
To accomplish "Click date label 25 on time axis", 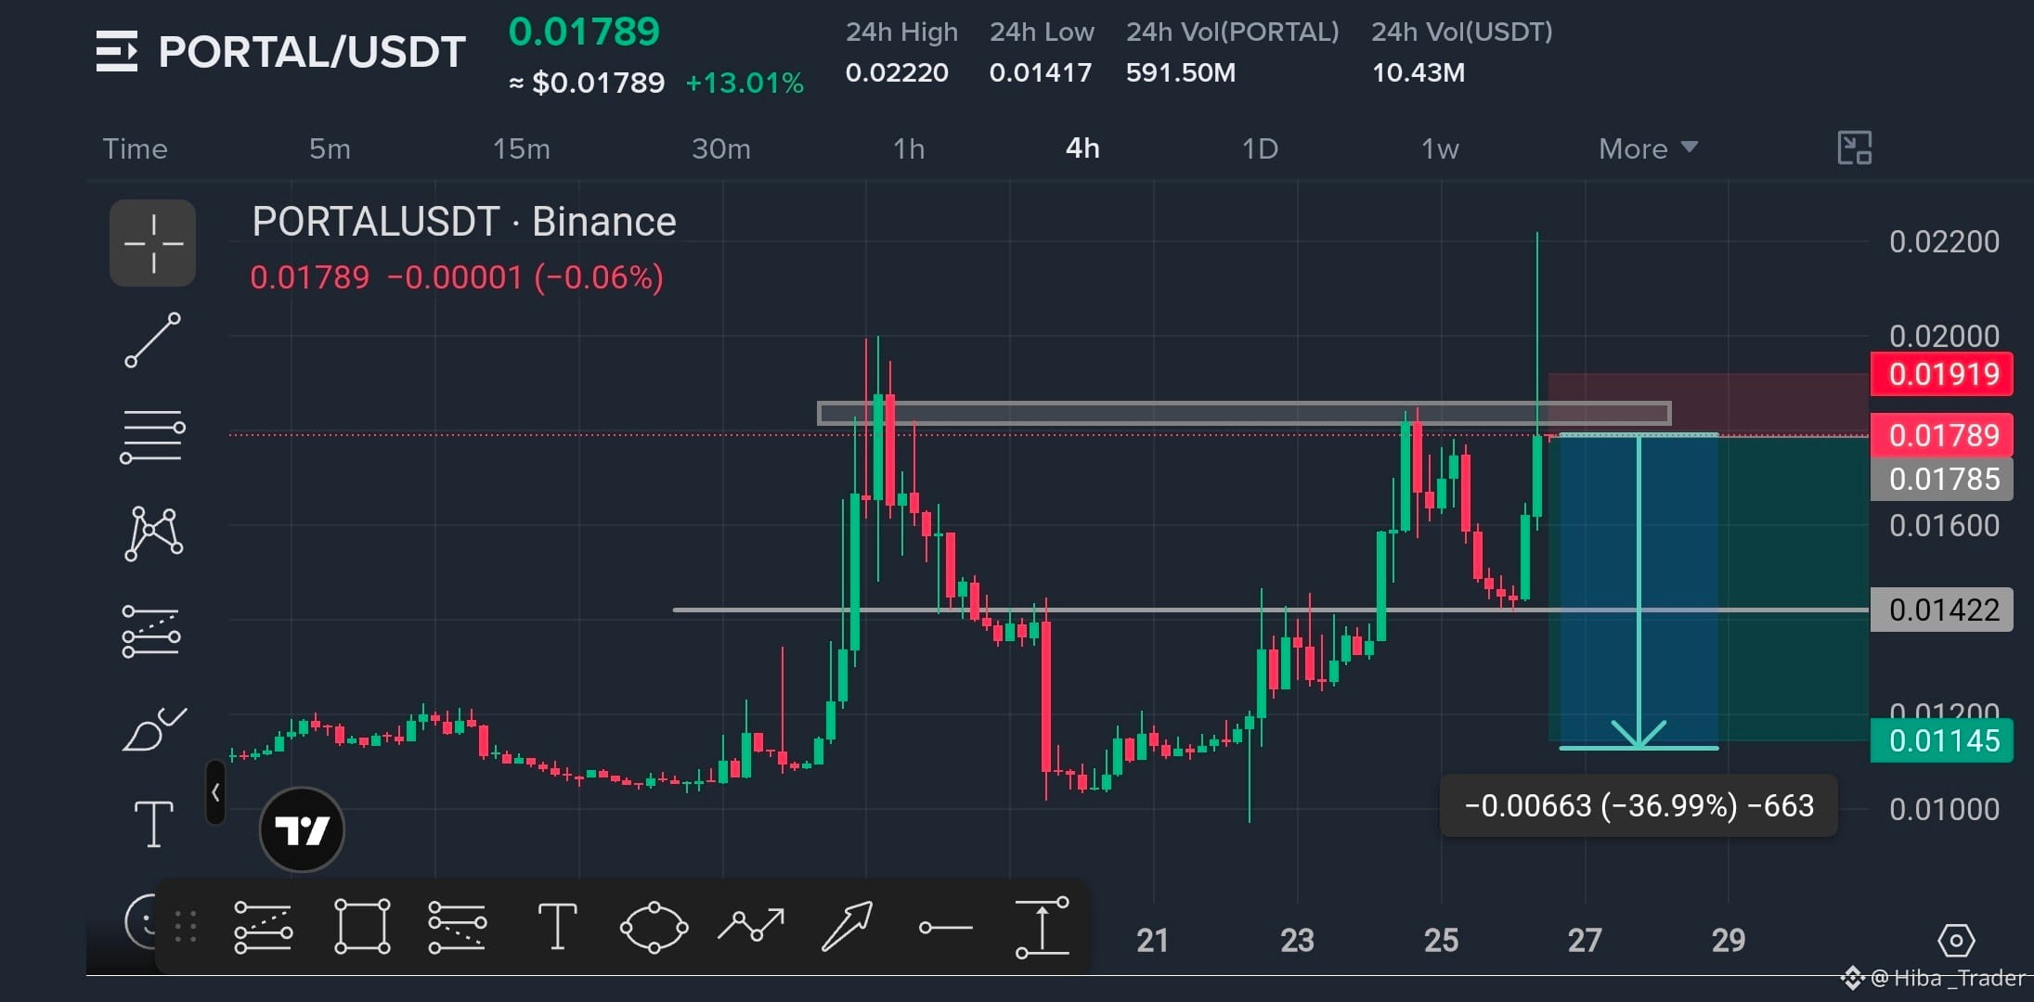I will [1441, 941].
